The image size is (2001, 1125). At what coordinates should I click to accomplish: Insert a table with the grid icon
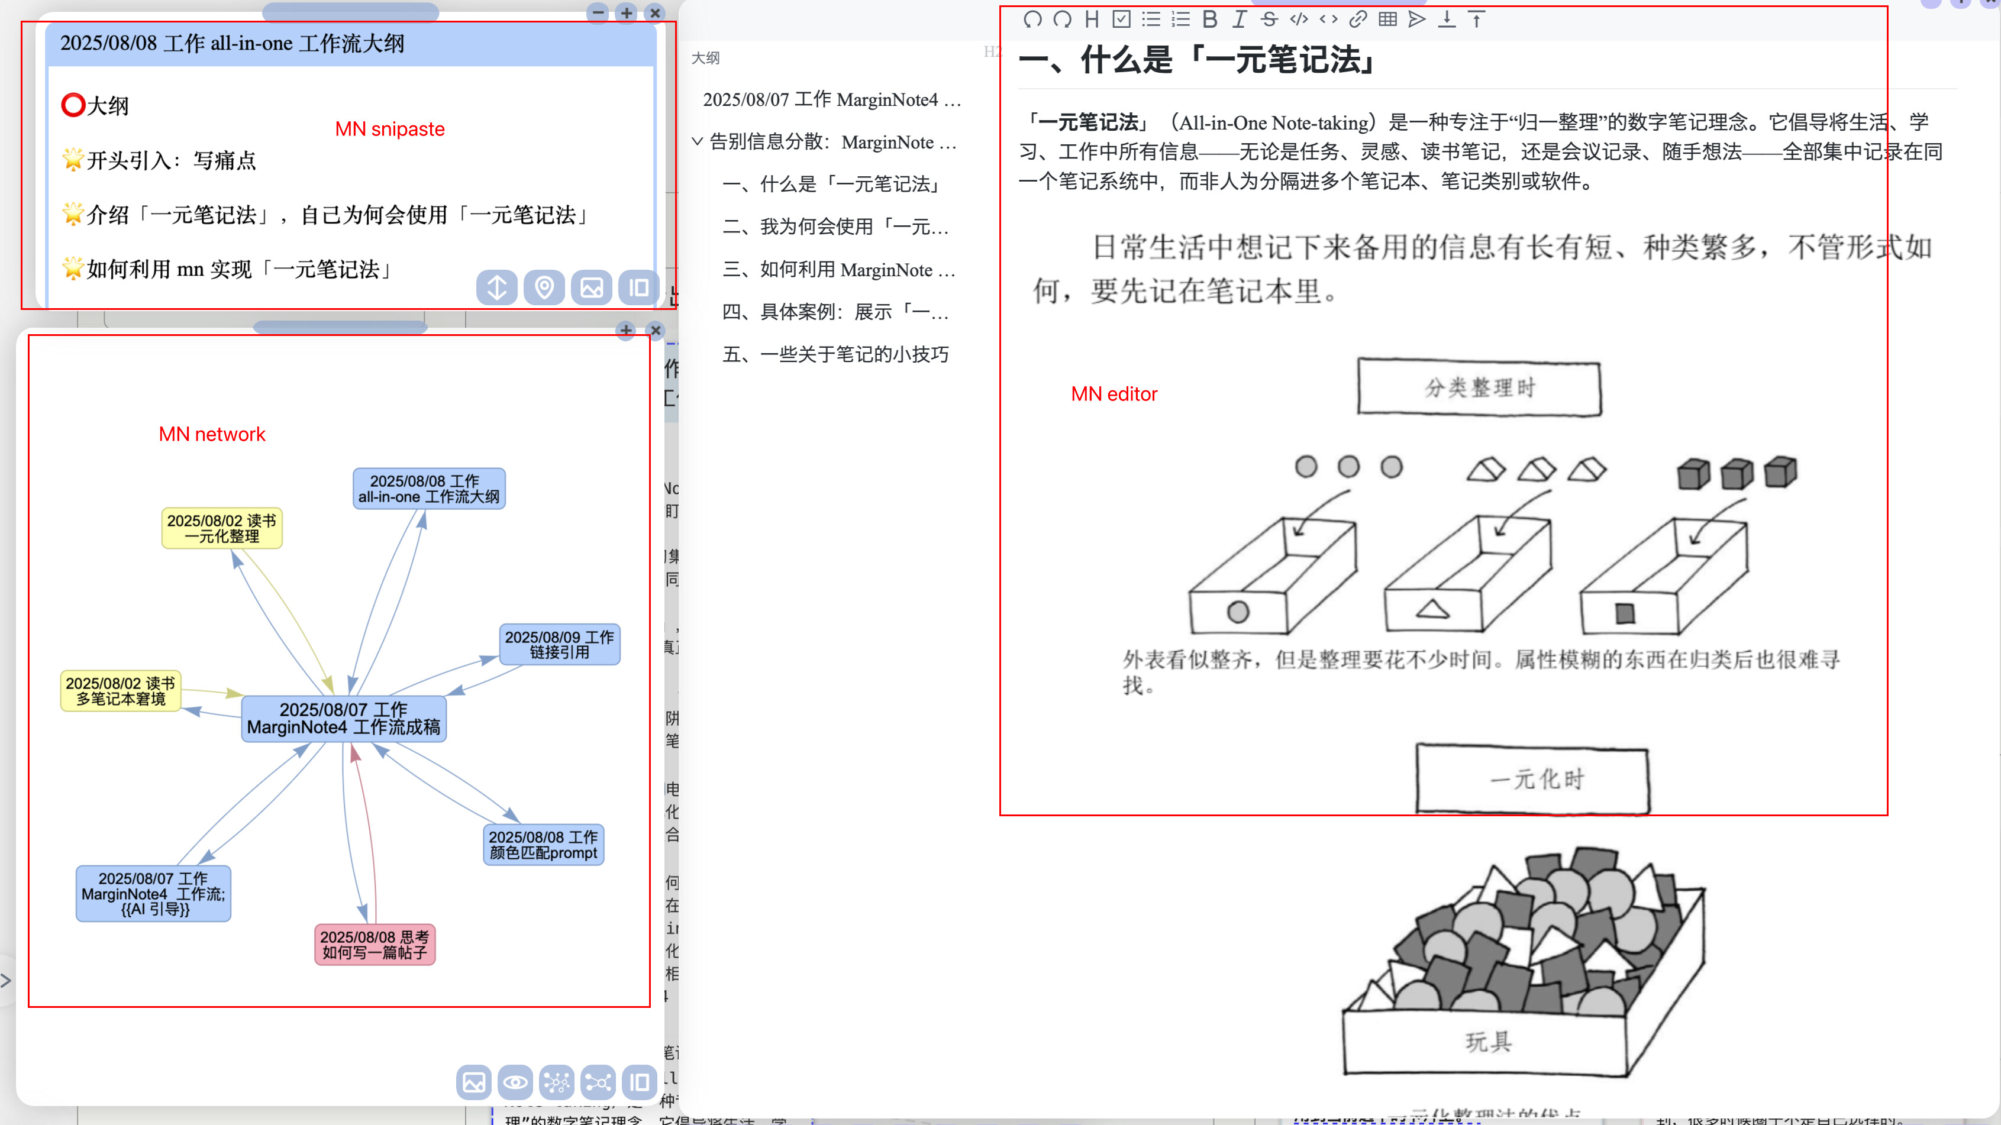point(1387,20)
